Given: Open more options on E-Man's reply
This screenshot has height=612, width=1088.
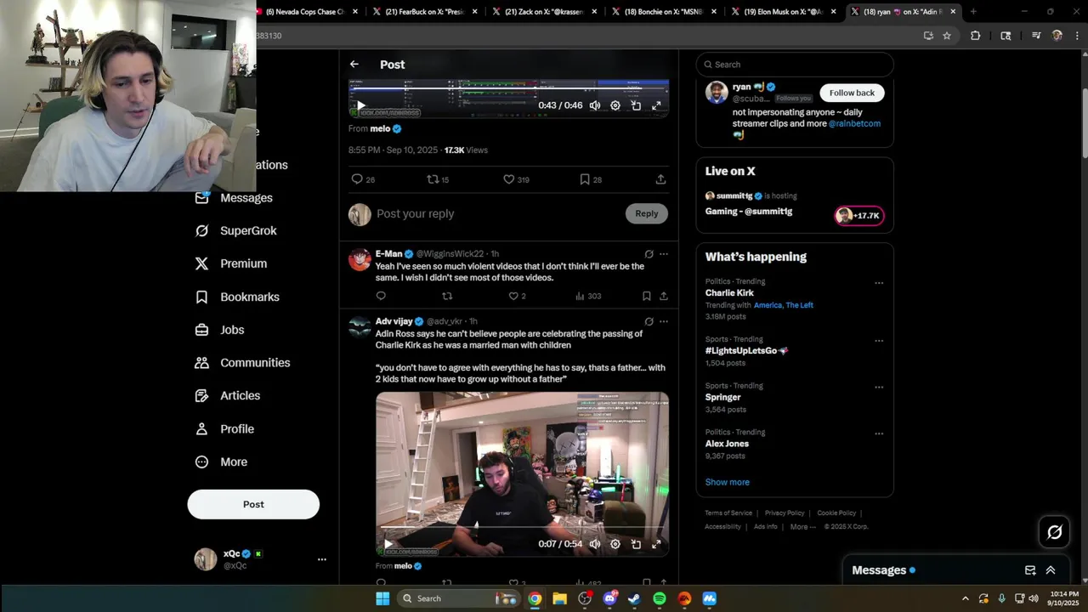Looking at the screenshot, I should (664, 253).
